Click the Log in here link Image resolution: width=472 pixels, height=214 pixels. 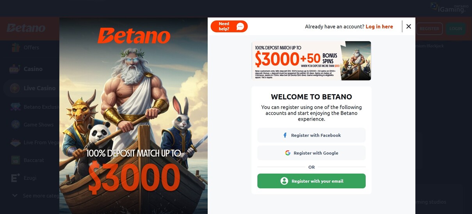click(379, 26)
